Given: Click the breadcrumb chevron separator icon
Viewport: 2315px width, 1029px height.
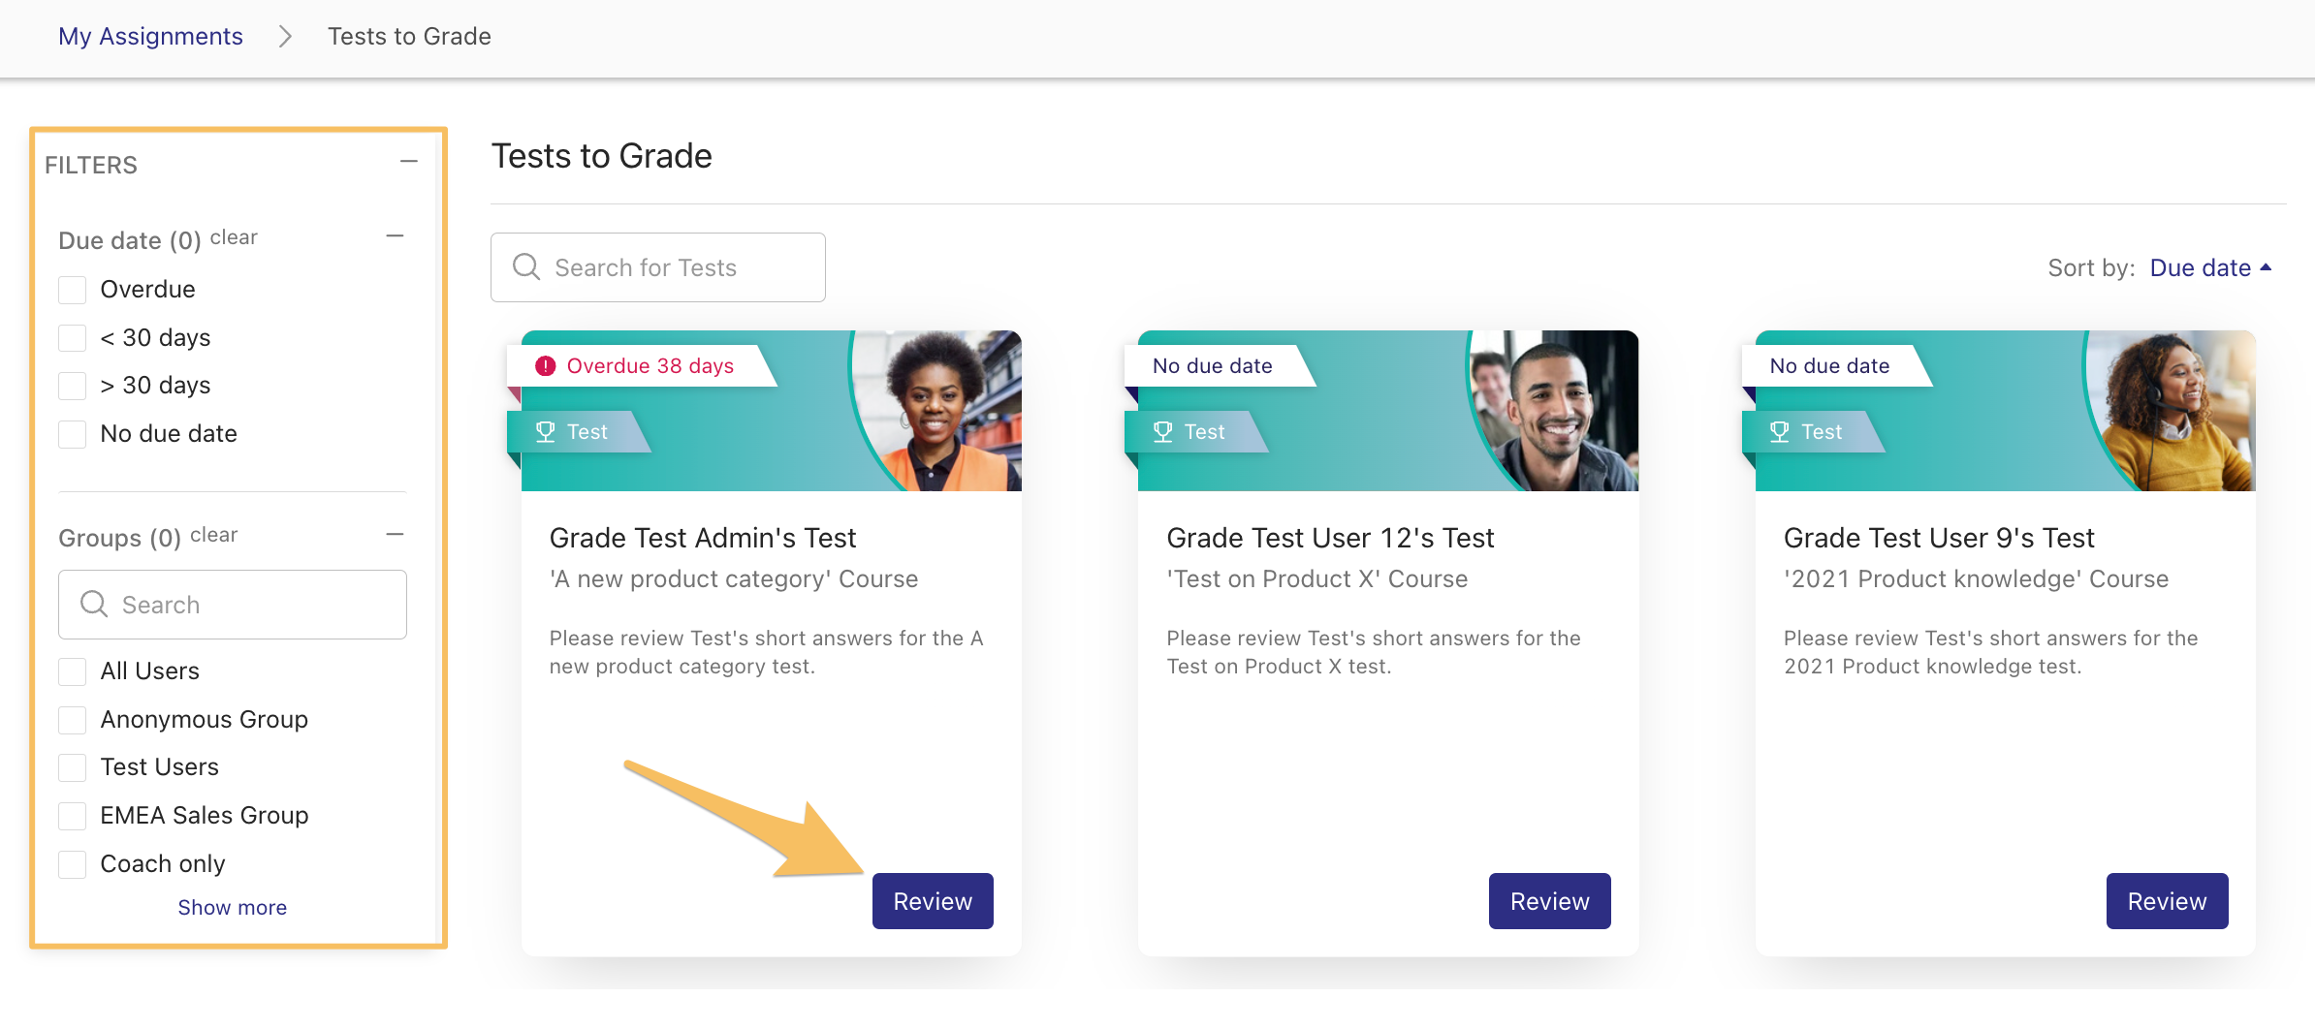Looking at the screenshot, I should click(x=285, y=37).
